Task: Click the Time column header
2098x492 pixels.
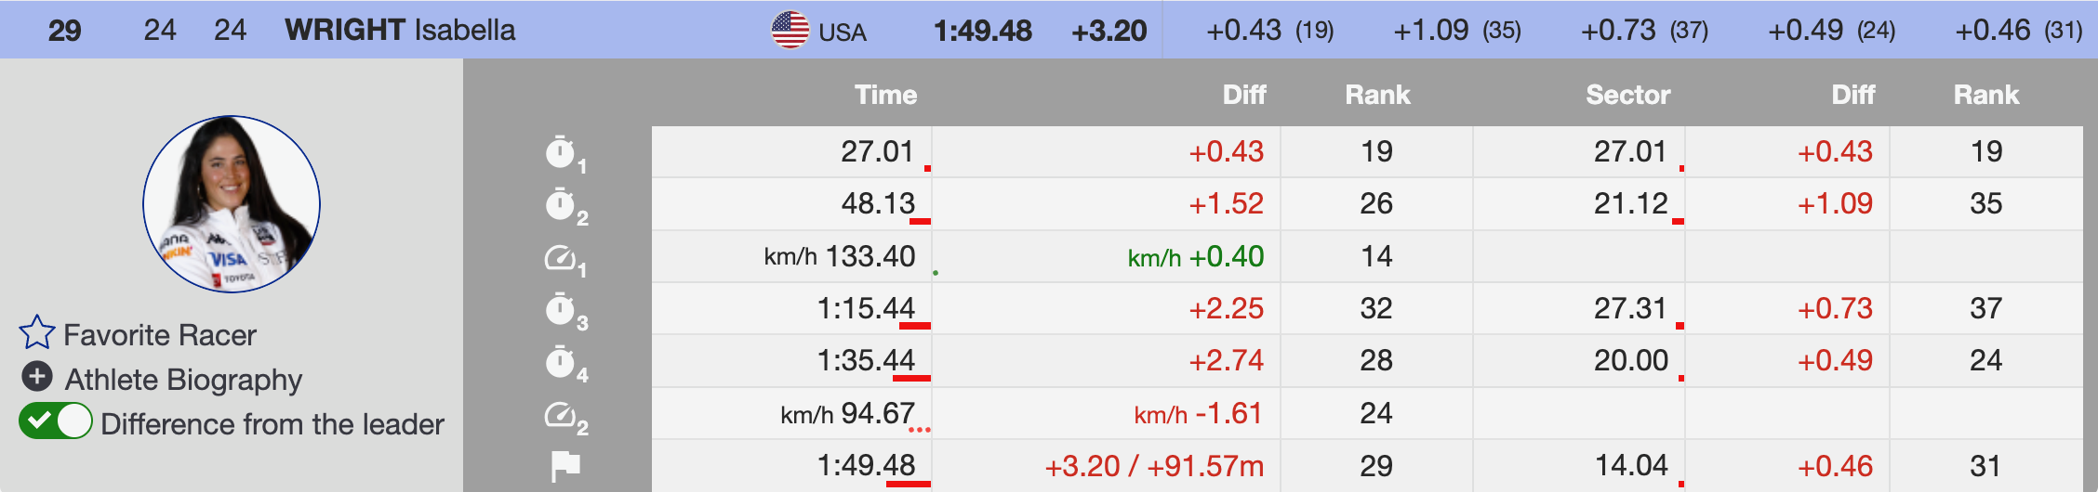Action: [885, 95]
